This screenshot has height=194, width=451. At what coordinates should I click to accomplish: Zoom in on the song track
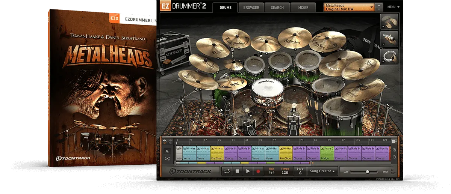[x=394, y=149]
